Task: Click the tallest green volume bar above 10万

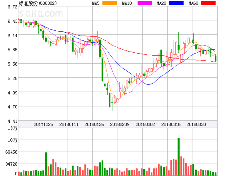Action: tap(178, 157)
